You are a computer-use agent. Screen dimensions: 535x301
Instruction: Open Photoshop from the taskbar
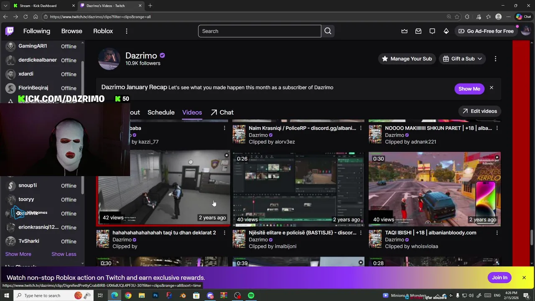pos(155,296)
